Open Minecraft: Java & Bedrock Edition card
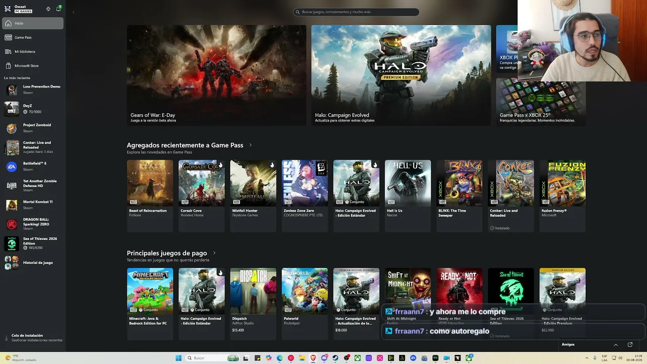 [150, 304]
